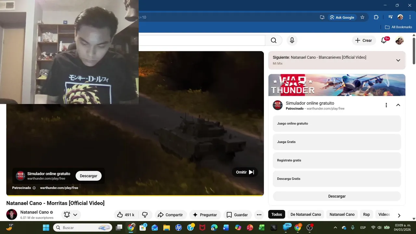Click the War Thunder banner image

pos(337,85)
